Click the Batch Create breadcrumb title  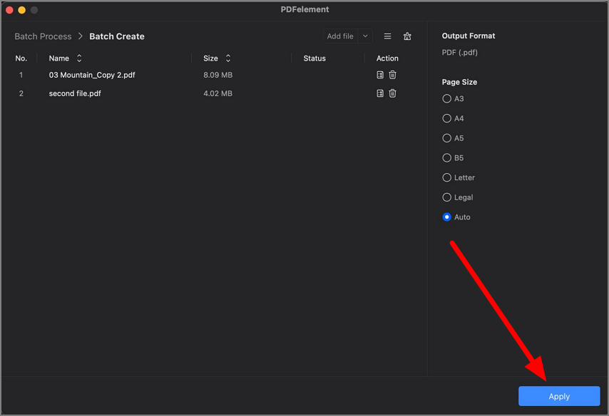point(117,36)
